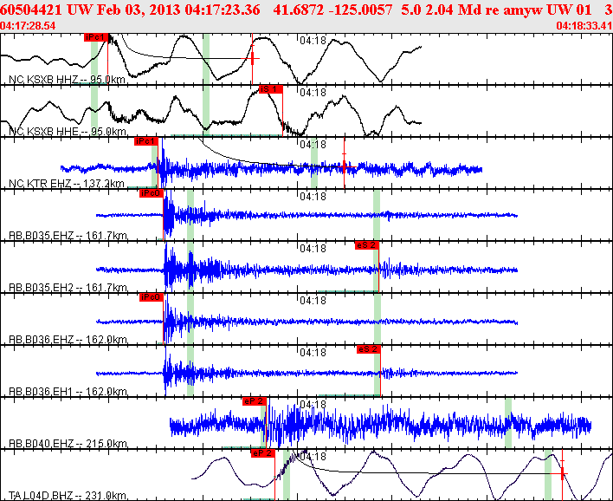Click the eS 2 pick flag on B036 EH1
The width and height of the screenshot is (613, 501).
click(368, 349)
